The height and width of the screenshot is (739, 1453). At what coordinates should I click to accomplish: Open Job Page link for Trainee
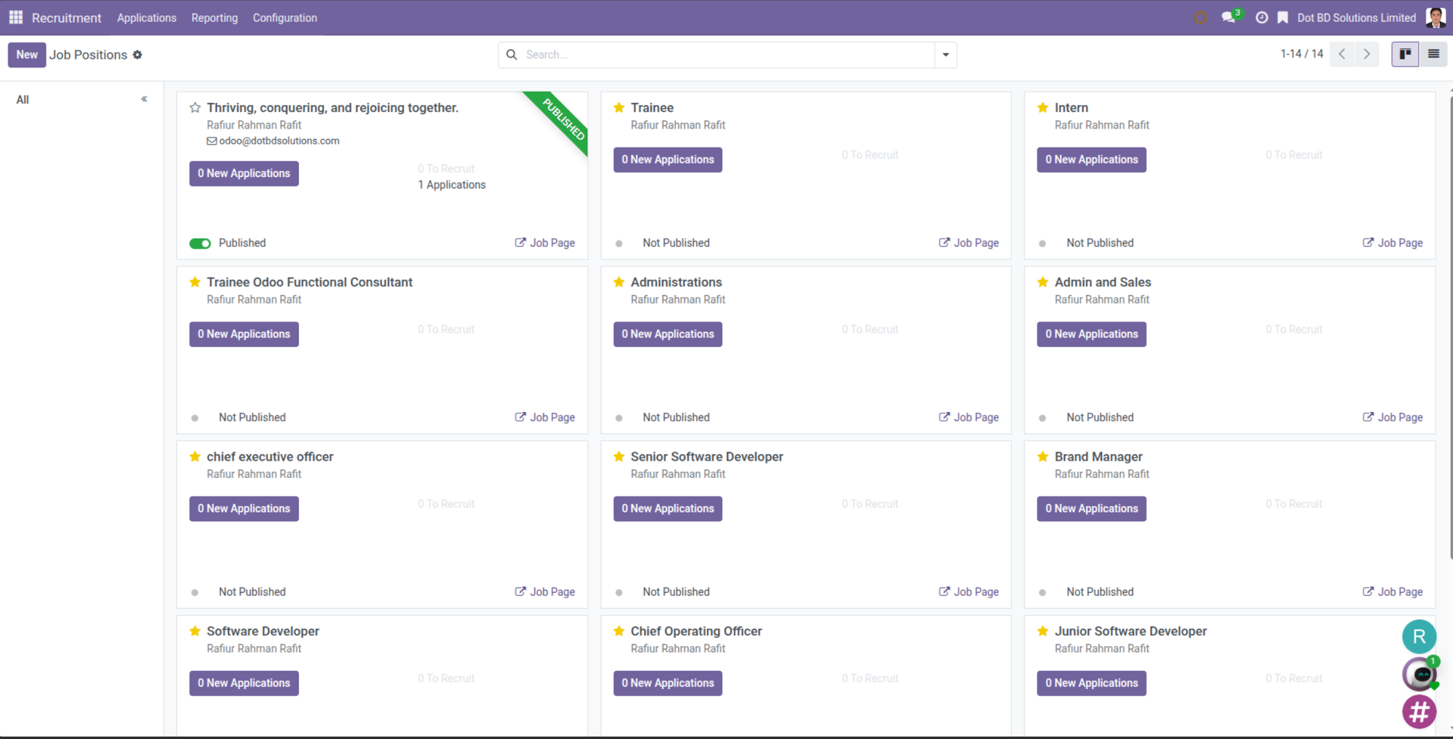(969, 243)
